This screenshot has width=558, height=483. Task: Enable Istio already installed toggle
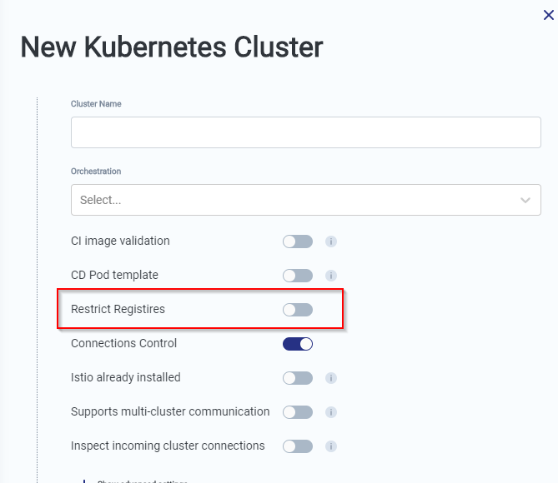tap(298, 378)
